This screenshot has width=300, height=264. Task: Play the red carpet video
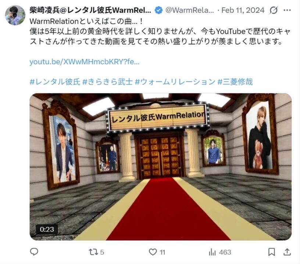click(x=161, y=167)
